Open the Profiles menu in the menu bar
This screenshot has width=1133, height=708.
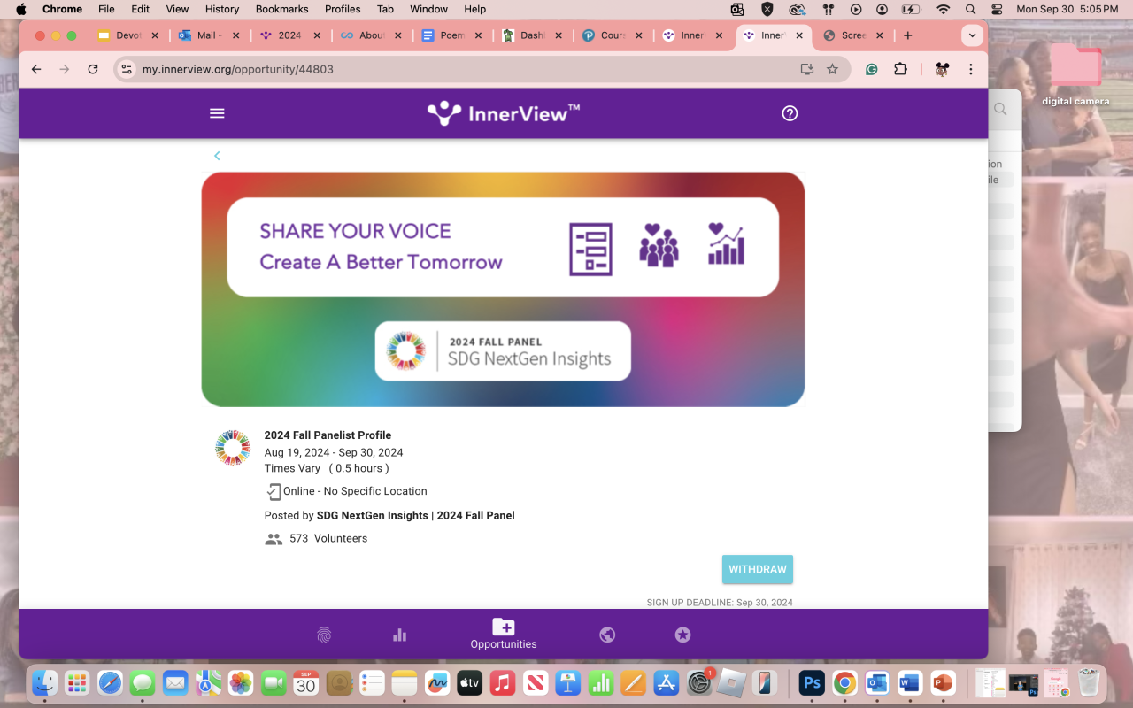[343, 9]
